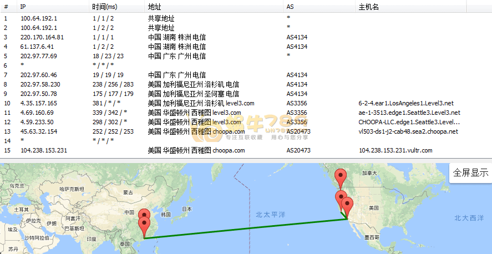Click hostname 104.238.153.231.vultr.com
This screenshot has width=492, height=254.
[x=395, y=150]
